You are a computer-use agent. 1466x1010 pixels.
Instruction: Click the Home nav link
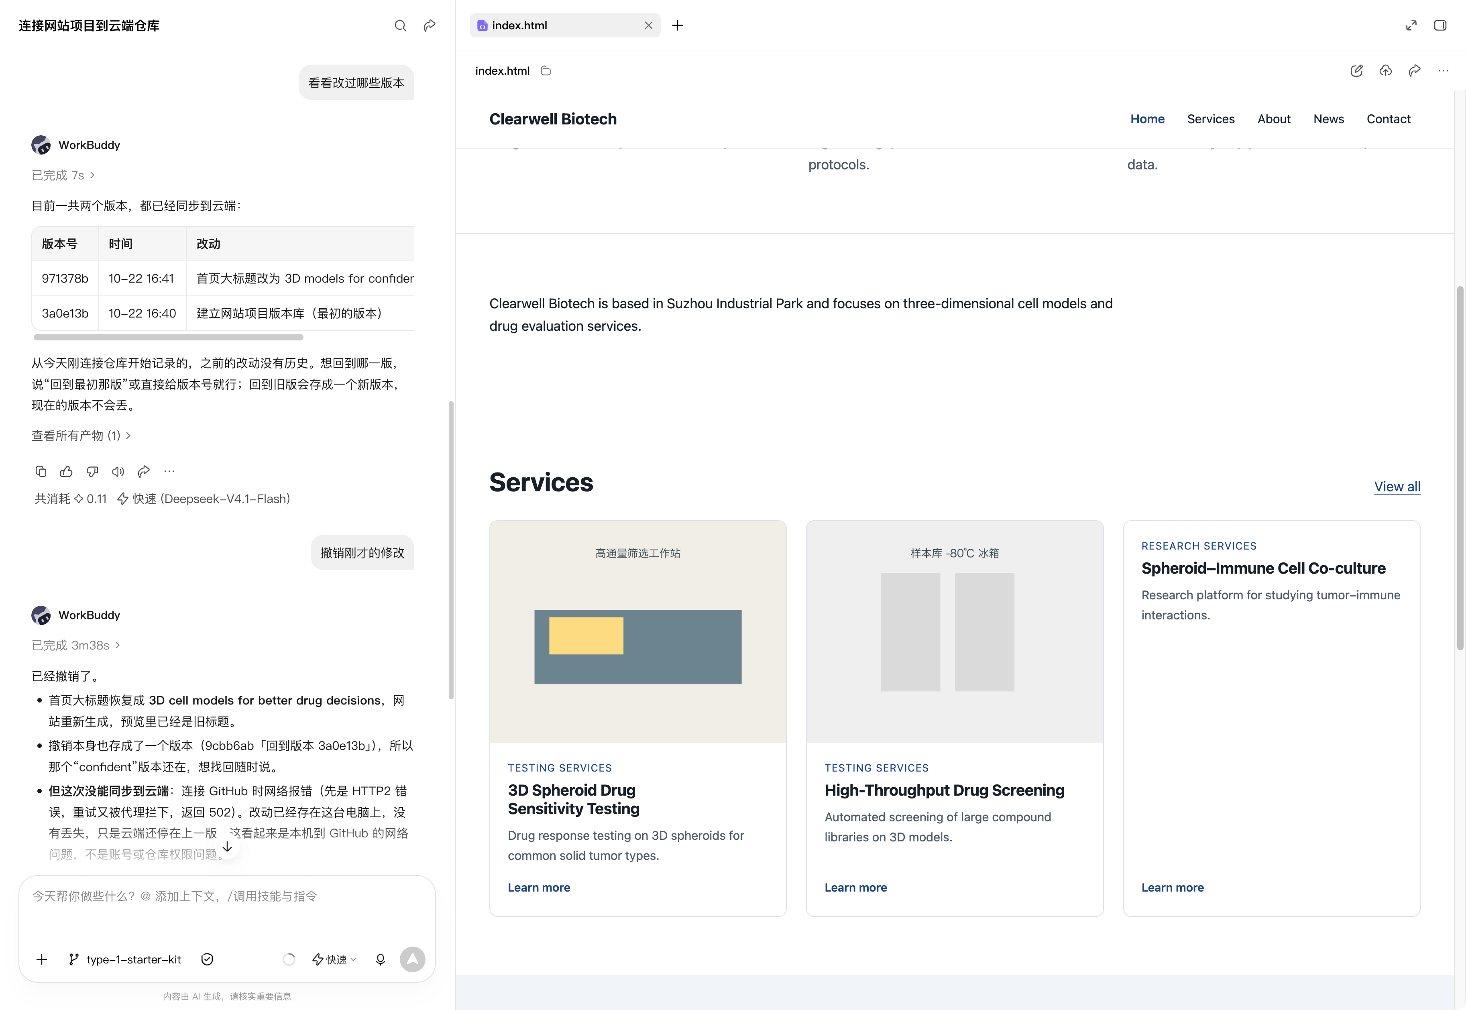tap(1147, 119)
